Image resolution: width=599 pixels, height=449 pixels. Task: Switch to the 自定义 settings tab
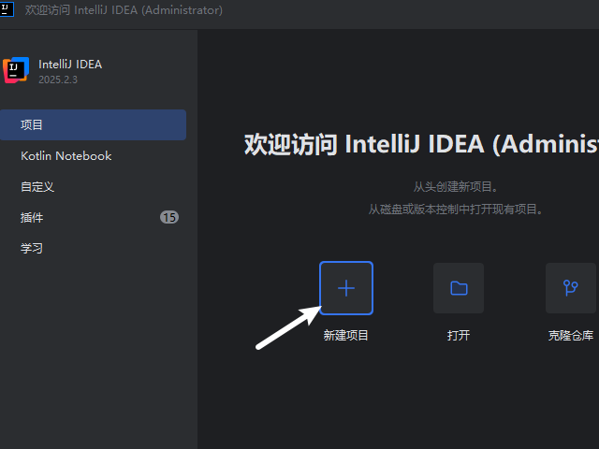37,186
